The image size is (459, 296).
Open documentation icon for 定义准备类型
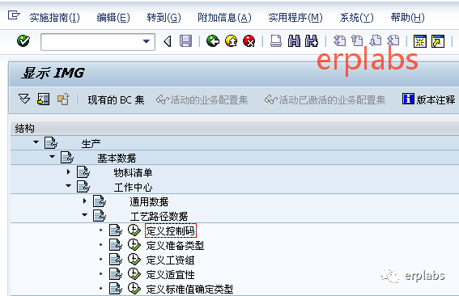(x=115, y=245)
